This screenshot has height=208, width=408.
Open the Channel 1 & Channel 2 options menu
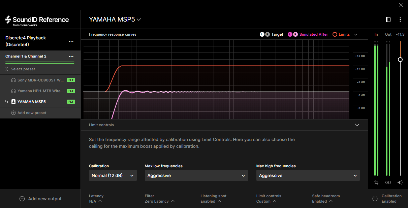point(71,57)
